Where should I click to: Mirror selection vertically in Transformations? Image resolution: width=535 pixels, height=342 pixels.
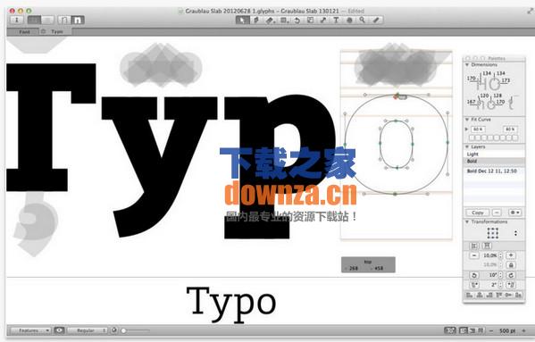[488, 246]
